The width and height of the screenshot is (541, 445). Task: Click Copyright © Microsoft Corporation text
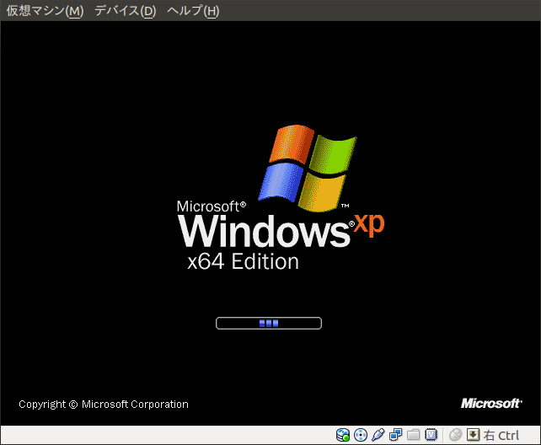pyautogui.click(x=104, y=405)
